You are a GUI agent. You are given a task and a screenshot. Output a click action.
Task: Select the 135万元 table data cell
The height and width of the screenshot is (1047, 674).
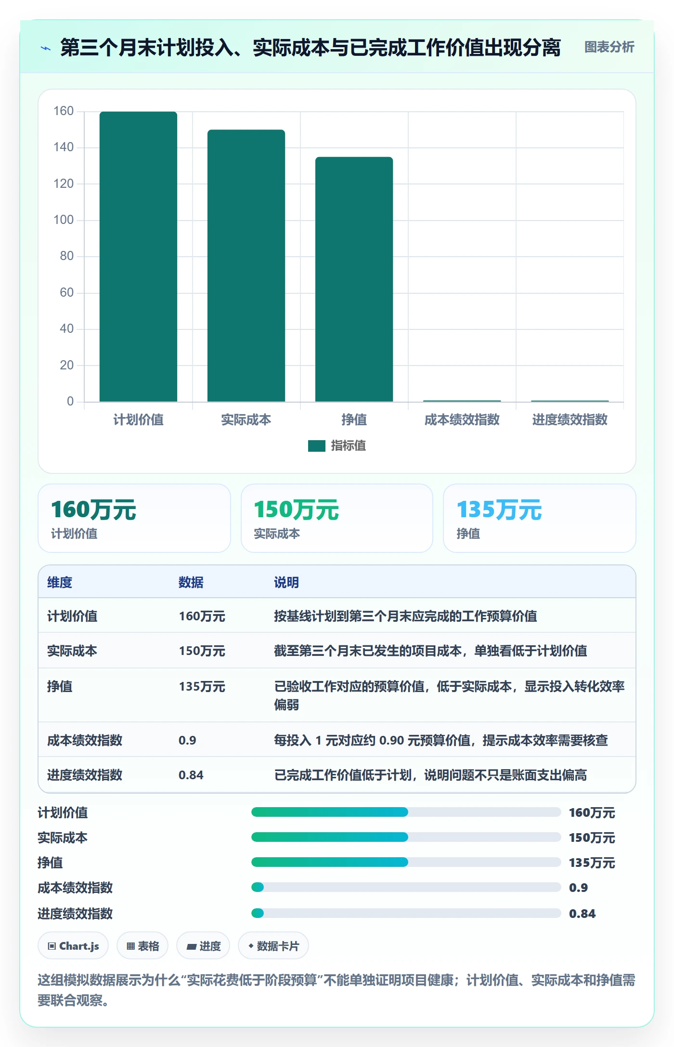[x=202, y=686]
